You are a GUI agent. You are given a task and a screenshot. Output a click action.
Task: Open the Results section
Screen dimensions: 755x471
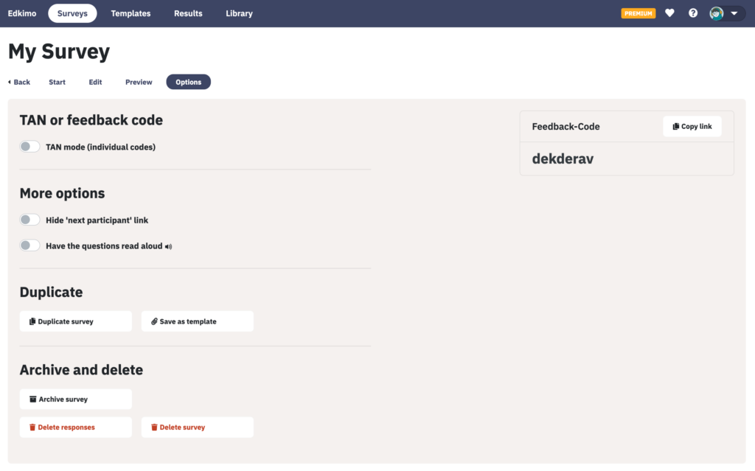188,13
